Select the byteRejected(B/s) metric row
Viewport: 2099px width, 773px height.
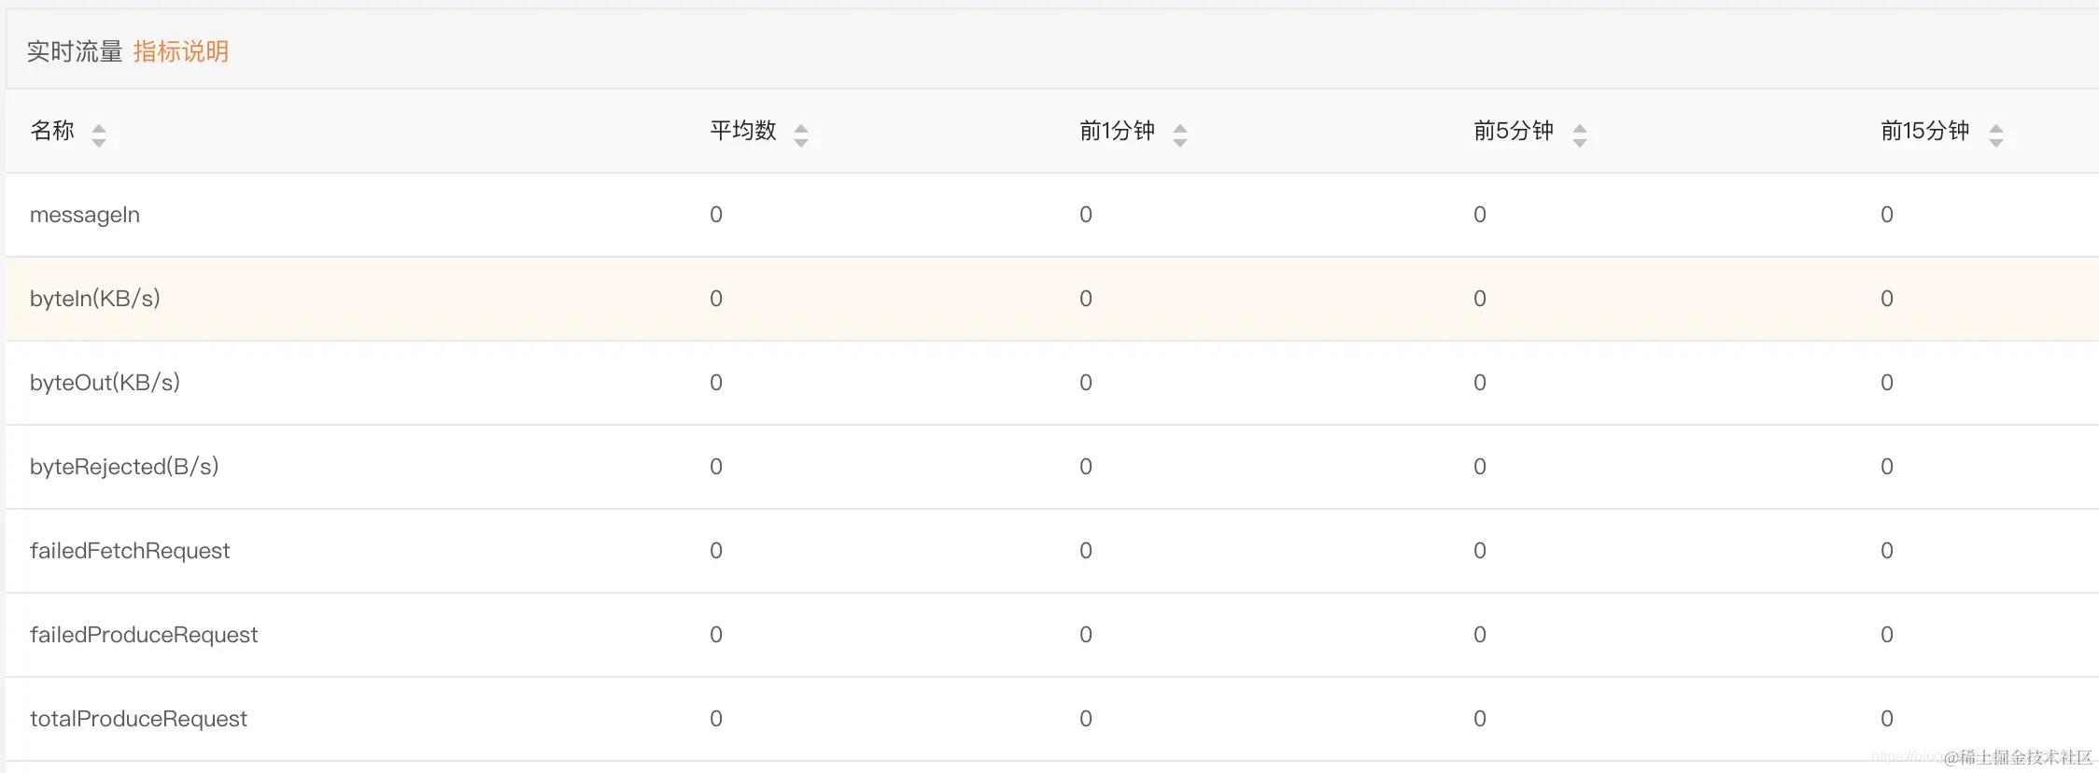124,466
